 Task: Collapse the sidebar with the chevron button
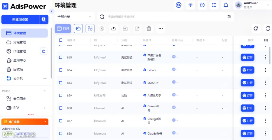[x=51, y=11]
